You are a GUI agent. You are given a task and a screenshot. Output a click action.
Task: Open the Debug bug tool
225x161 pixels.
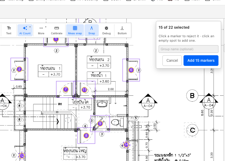pos(106,30)
